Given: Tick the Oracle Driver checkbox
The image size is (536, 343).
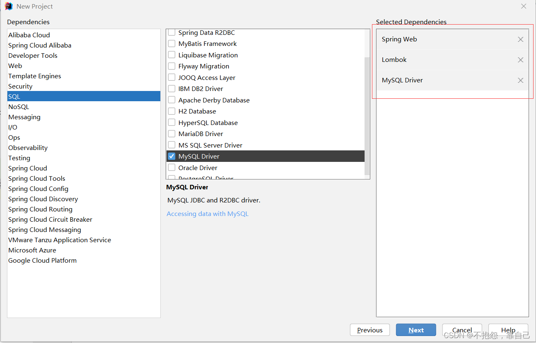Looking at the screenshot, I should point(172,168).
